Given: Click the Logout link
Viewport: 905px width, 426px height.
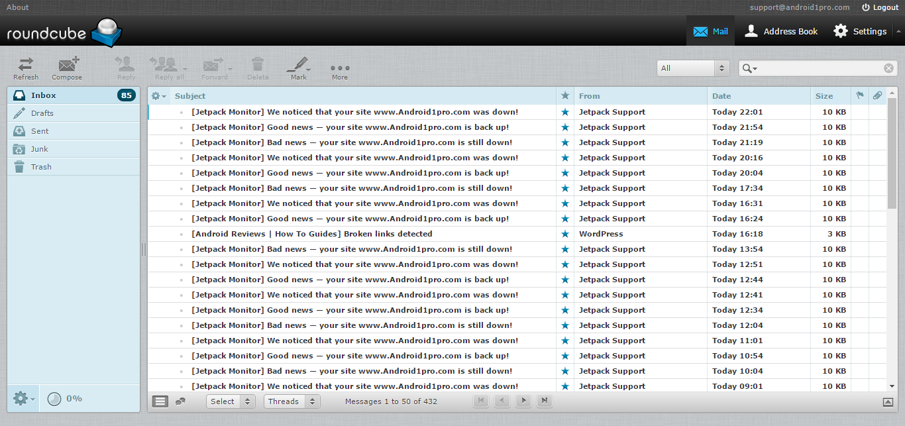Looking at the screenshot, I should (880, 7).
